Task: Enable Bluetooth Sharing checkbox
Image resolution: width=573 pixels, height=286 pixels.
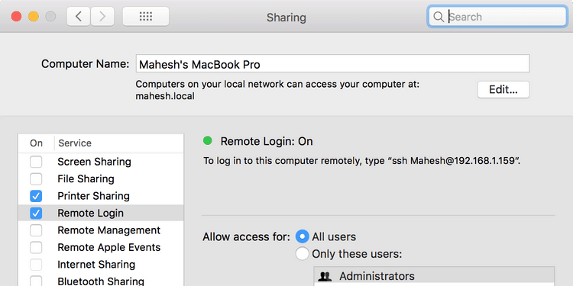Action: point(36,281)
